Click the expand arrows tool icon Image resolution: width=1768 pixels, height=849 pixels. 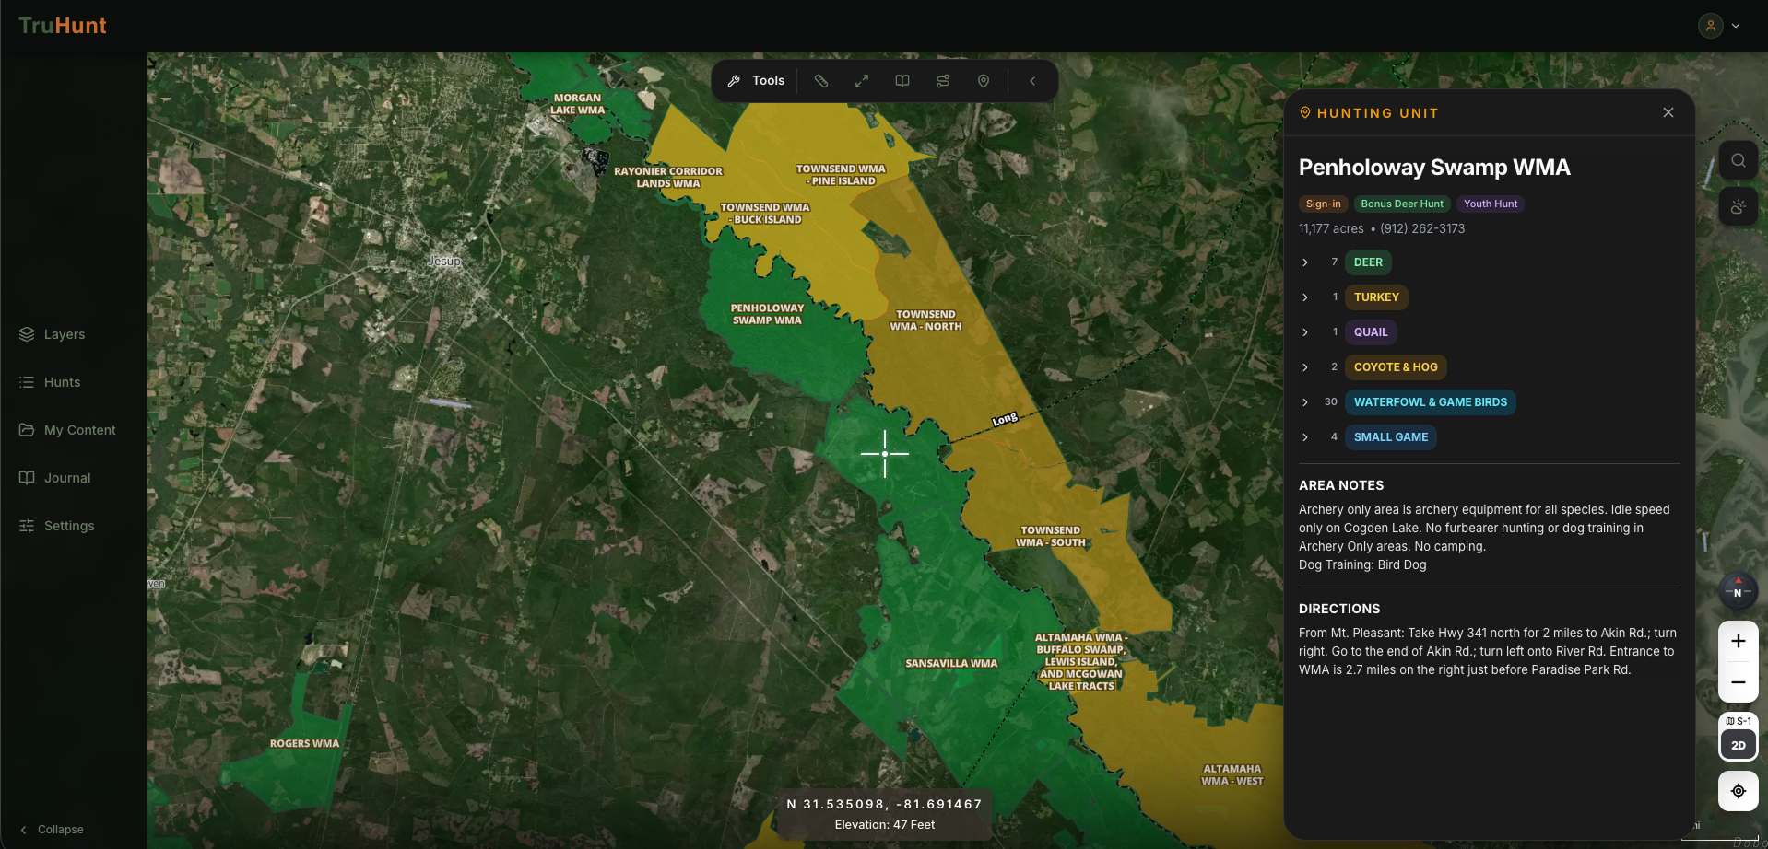click(x=862, y=81)
